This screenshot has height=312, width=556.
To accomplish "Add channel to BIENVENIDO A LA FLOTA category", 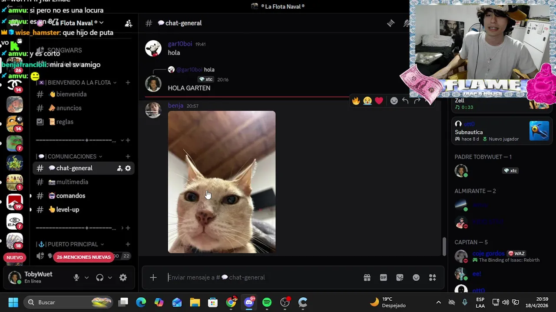I will (x=128, y=82).
